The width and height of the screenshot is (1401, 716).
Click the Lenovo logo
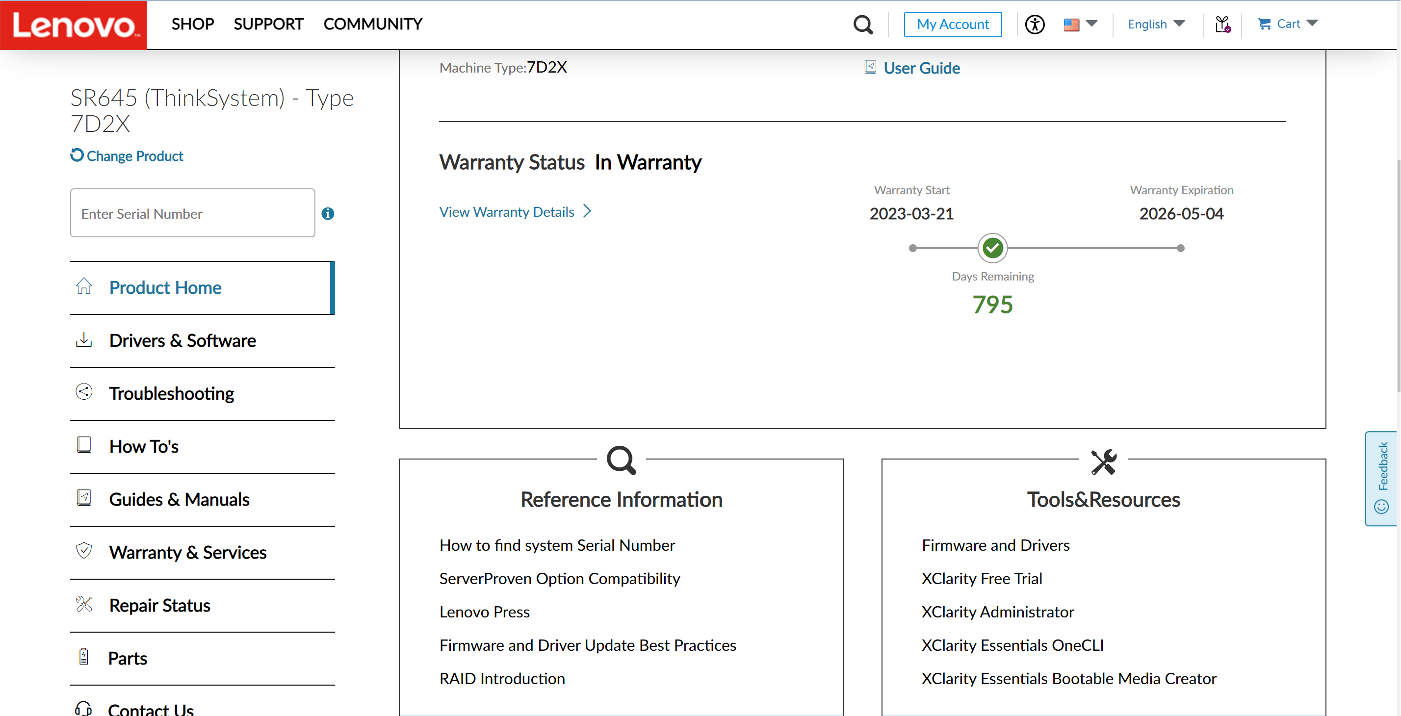[74, 25]
